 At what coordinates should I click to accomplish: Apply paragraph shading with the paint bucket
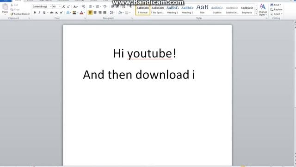tap(120, 13)
